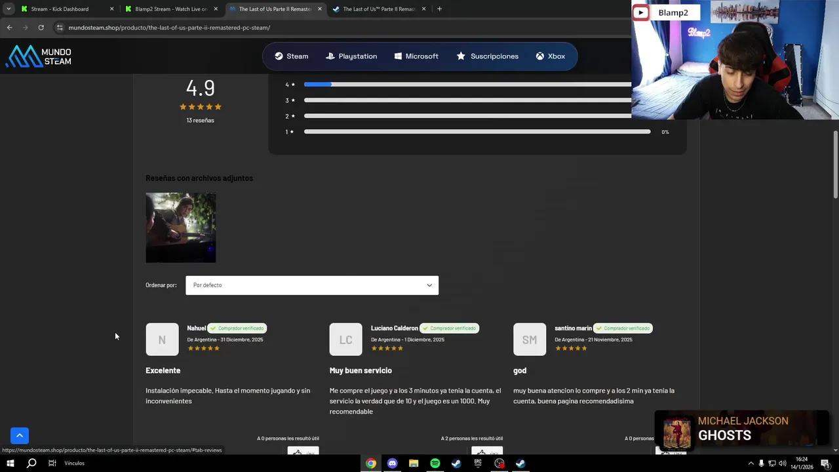Viewport: 839px width, 472px height.
Task: Open the review photo of guitar scene
Action: pos(180,227)
